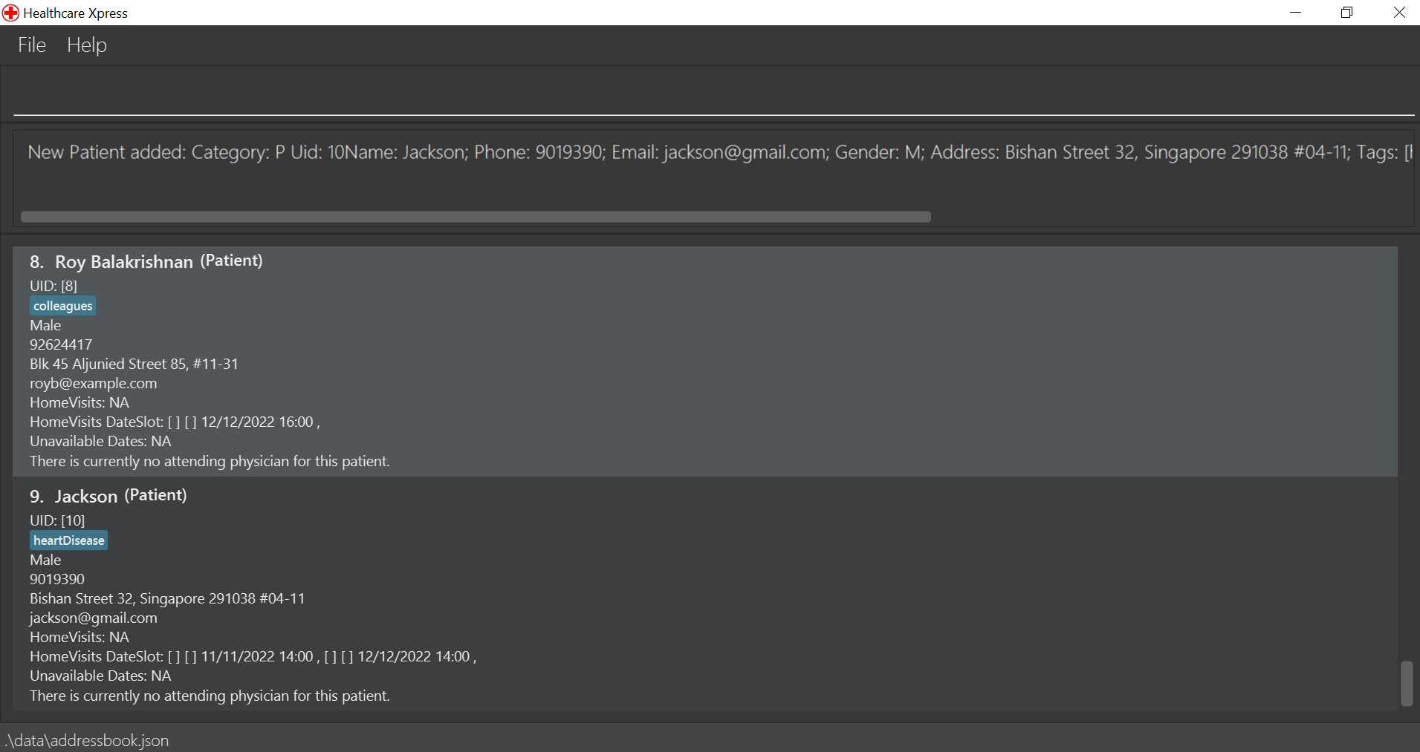Select patient card Roy Balakrishnan
The image size is (1420, 752).
pos(704,362)
